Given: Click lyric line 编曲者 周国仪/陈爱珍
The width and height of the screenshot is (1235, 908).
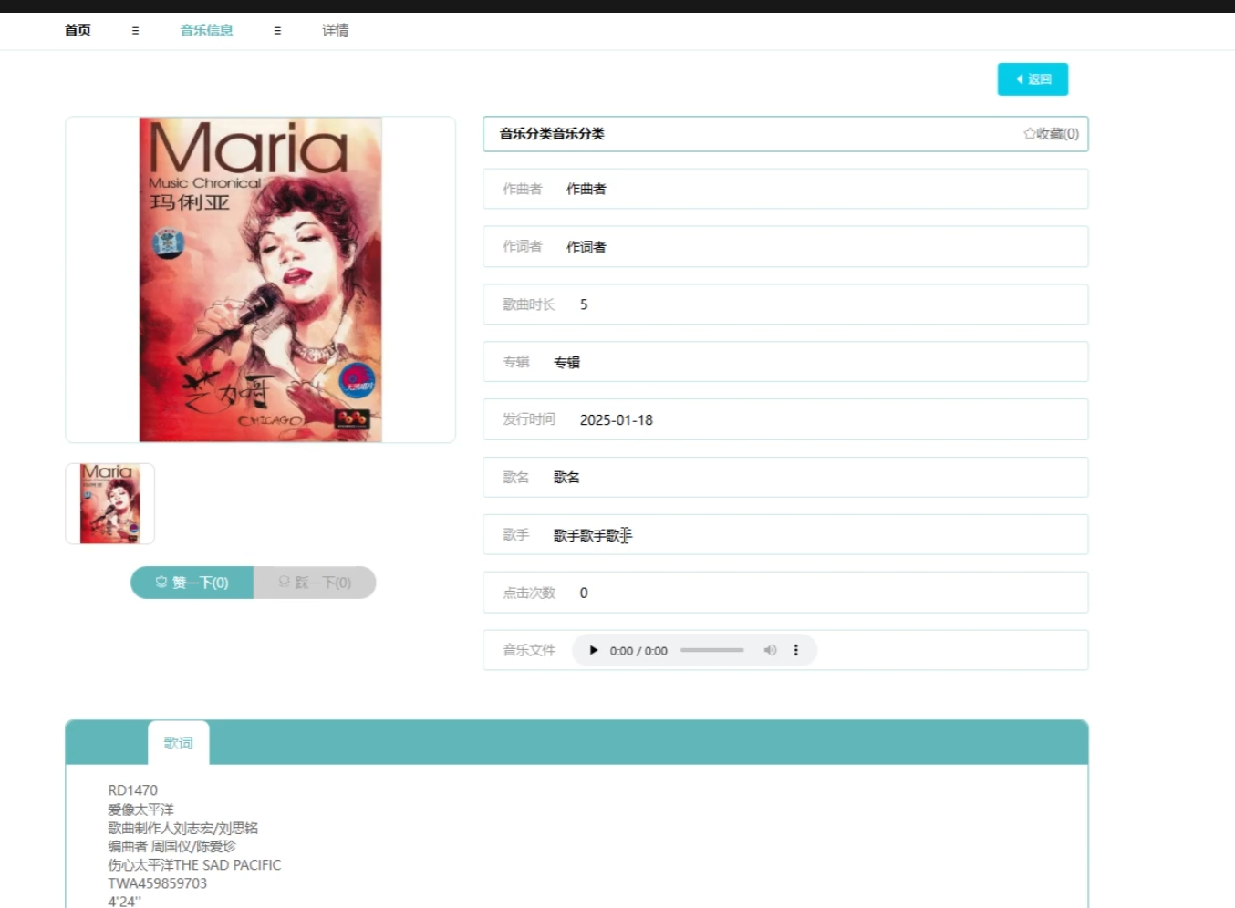Looking at the screenshot, I should (x=171, y=846).
